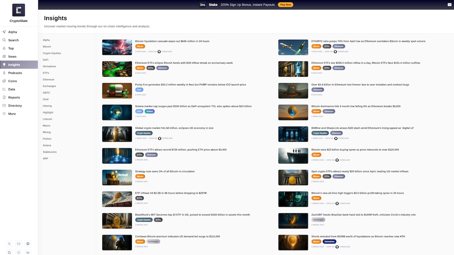This screenshot has height=255, width=454.
Task: Click the CryptoSlate logo icon
Action: pos(19,10)
